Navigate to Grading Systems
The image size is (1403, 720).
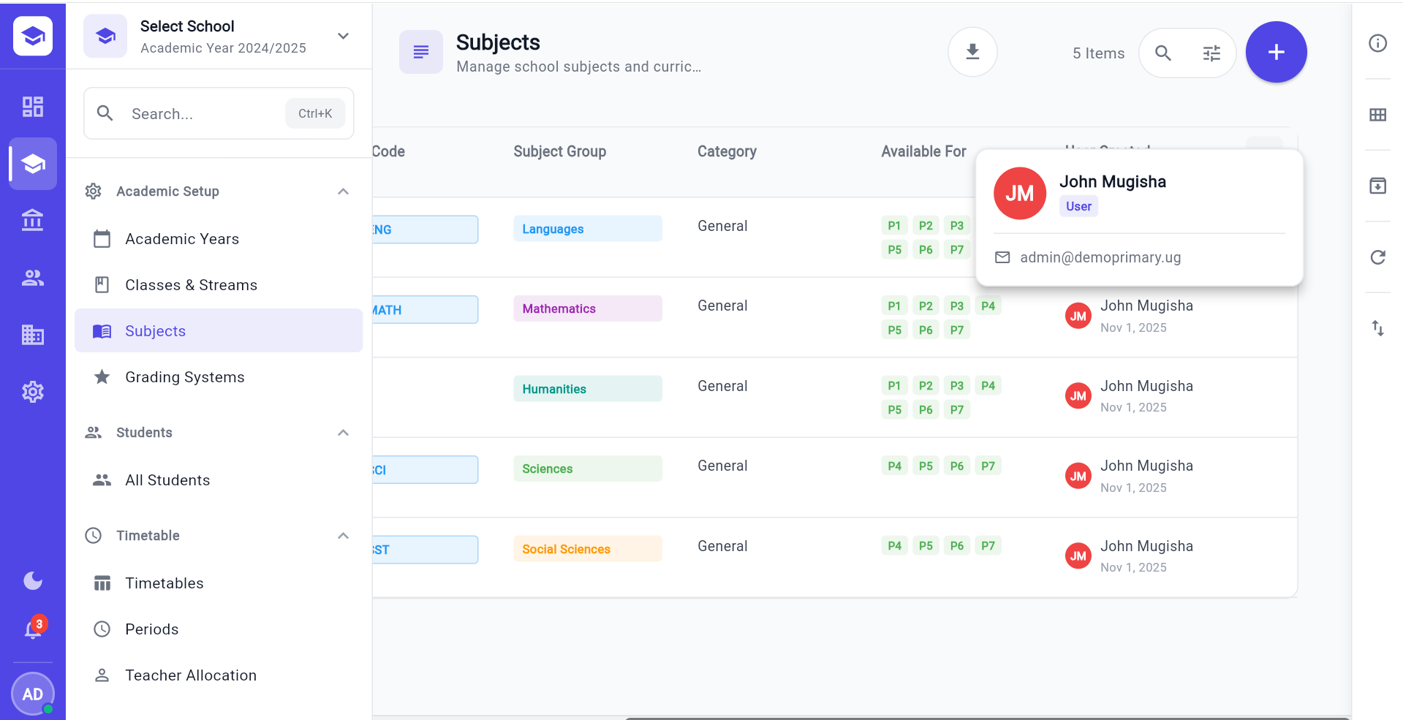184,377
